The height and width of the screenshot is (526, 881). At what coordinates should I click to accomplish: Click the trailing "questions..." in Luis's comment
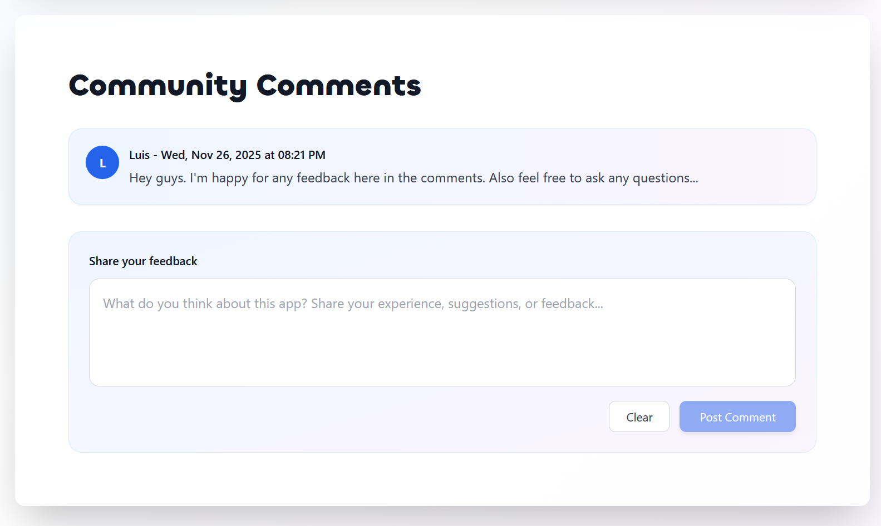tap(665, 178)
